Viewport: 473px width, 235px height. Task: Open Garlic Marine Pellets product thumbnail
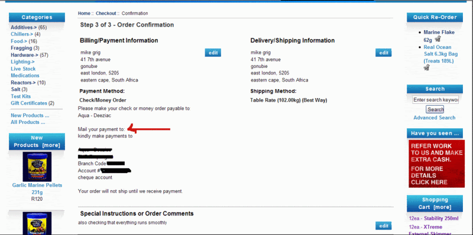pyautogui.click(x=37, y=167)
